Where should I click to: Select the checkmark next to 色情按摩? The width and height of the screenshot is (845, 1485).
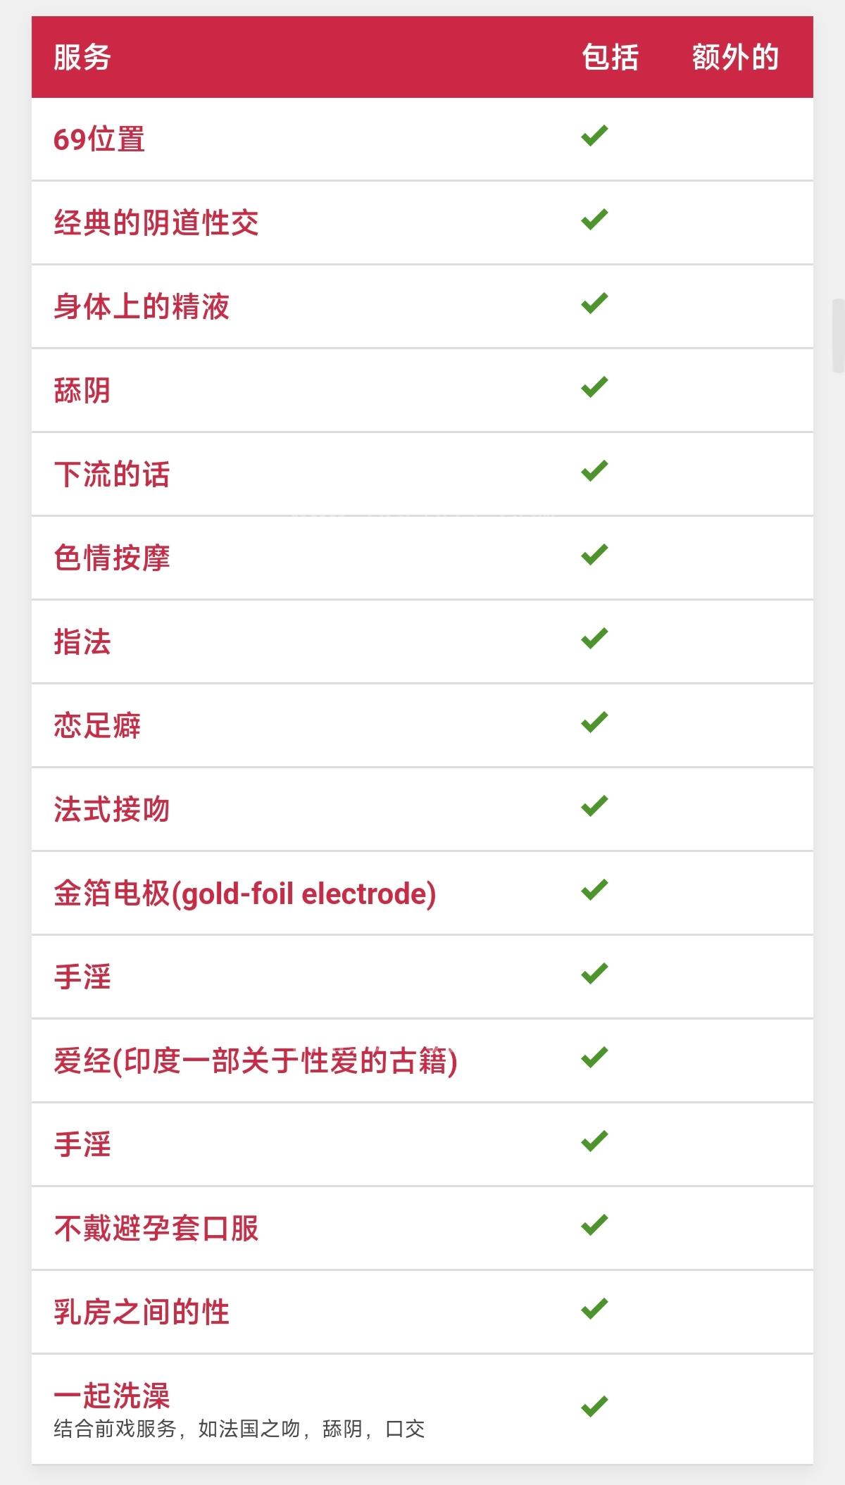pos(594,554)
